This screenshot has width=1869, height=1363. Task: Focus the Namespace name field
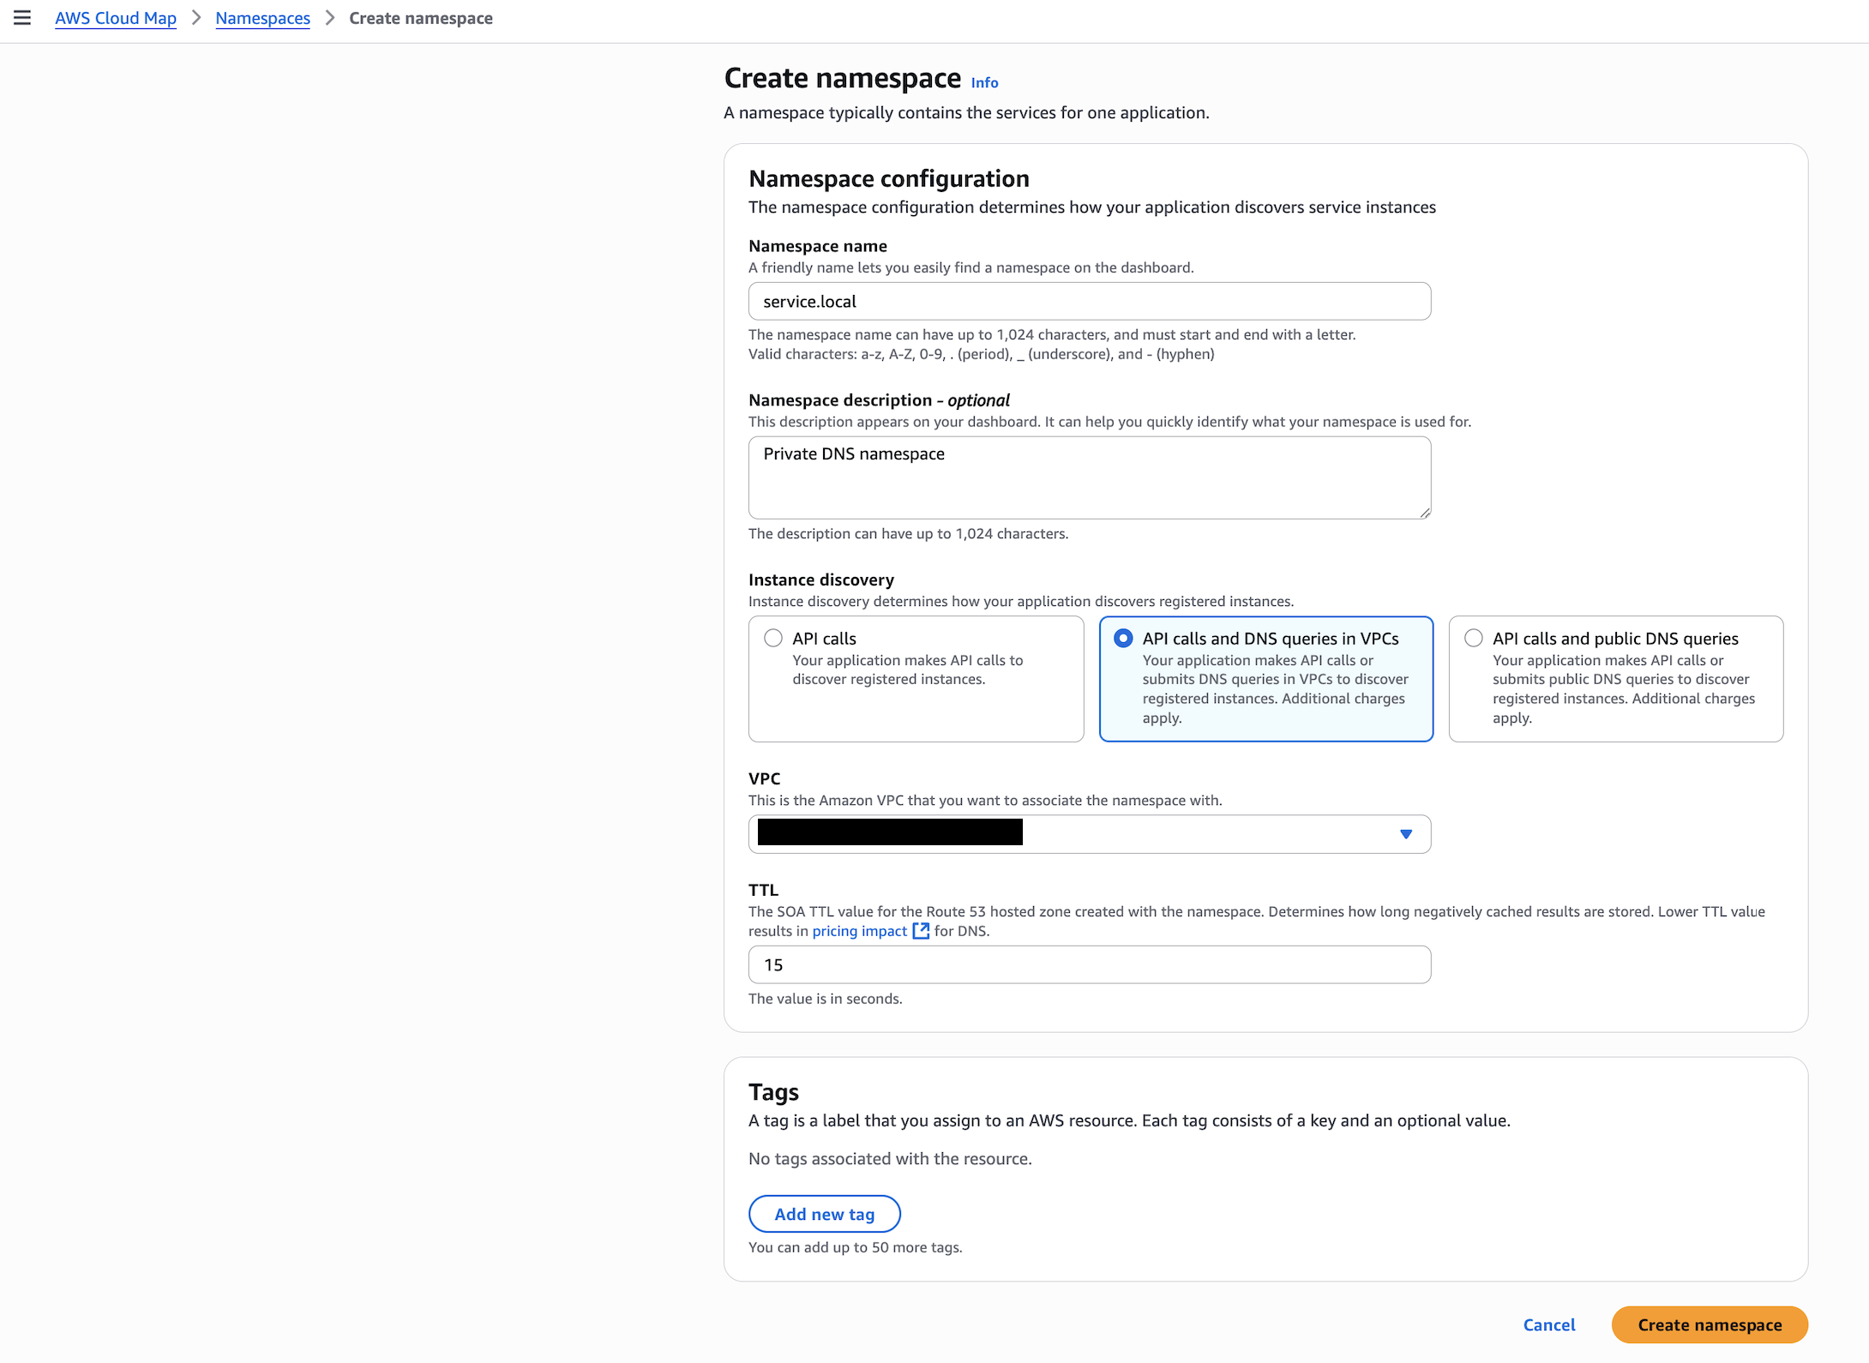1089,302
